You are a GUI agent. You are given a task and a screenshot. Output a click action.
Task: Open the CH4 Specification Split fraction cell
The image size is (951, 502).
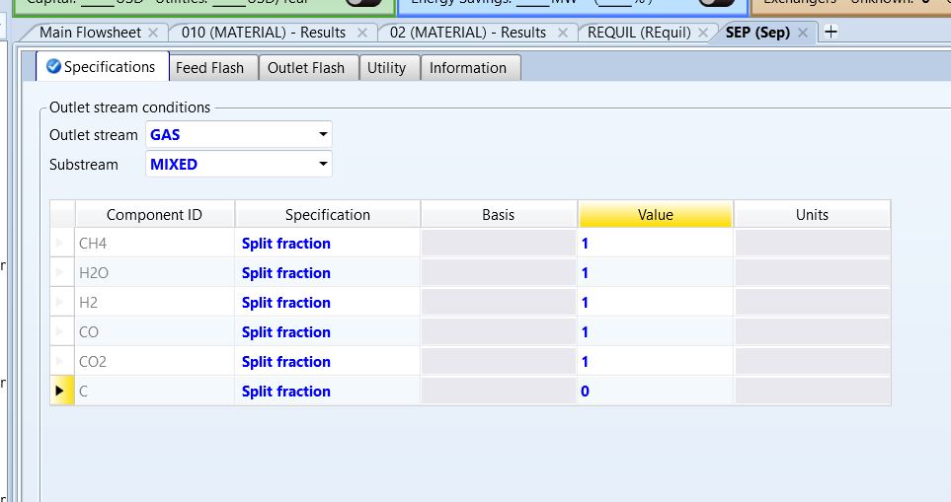pyautogui.click(x=328, y=244)
